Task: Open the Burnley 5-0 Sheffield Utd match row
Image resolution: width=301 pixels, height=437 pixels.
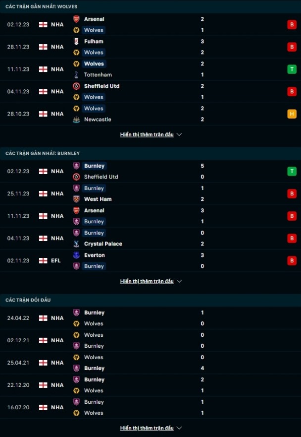Action: pos(150,171)
